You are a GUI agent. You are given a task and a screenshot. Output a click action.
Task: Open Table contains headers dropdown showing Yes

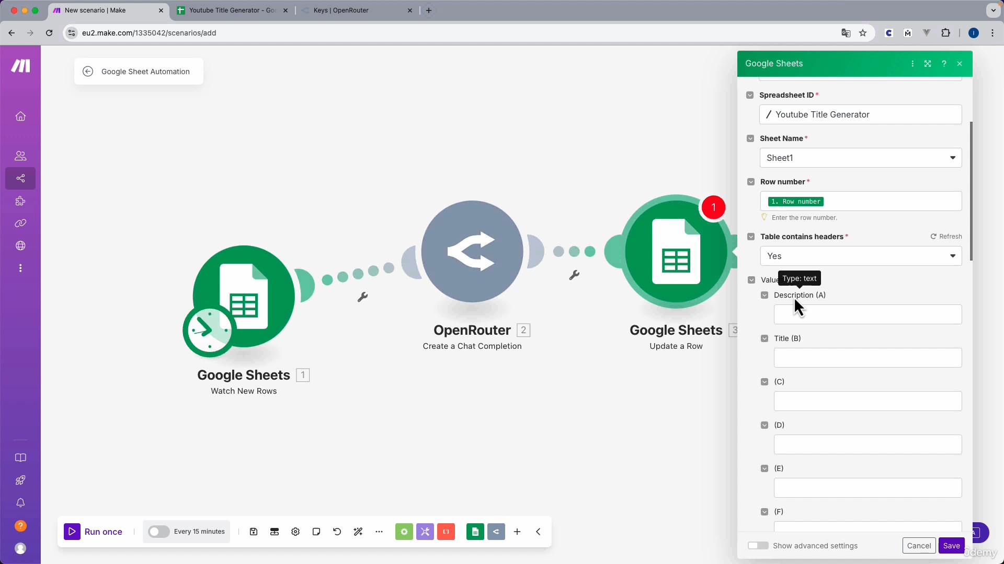(861, 256)
